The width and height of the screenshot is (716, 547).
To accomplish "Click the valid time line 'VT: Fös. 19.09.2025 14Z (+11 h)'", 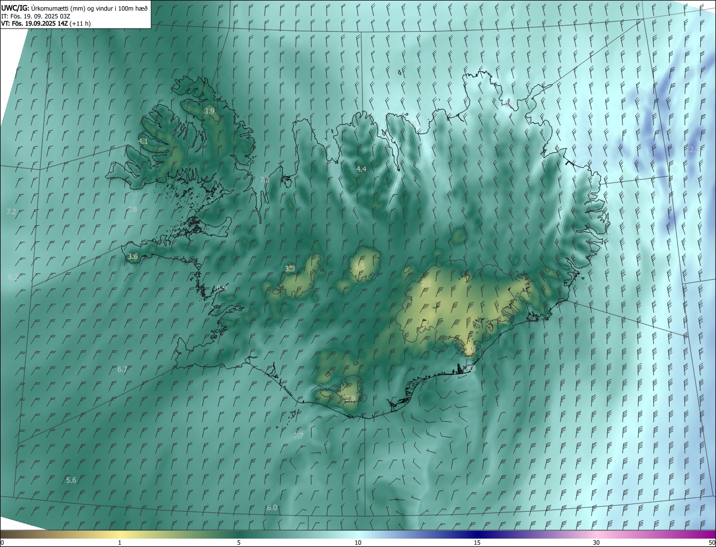I will 46,23.
